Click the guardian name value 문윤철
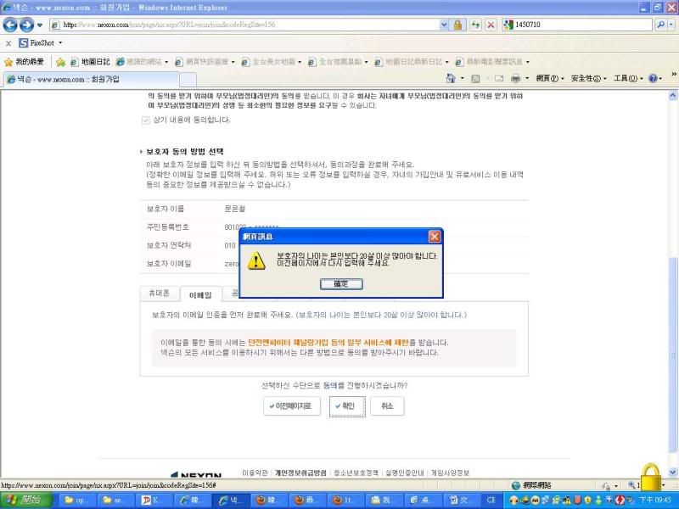Viewport: 679px width, 509px height. pos(235,209)
